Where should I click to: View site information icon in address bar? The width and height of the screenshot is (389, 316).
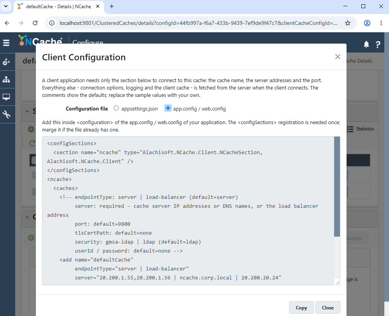coord(52,23)
